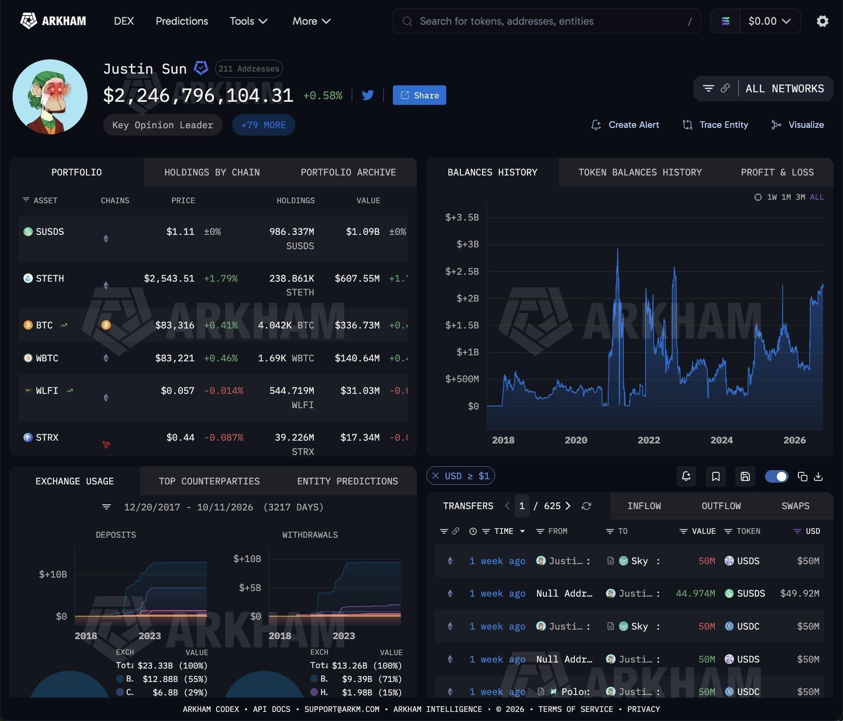Open the $0.00 wallet balance dropdown
843x721 pixels.
[x=770, y=21]
